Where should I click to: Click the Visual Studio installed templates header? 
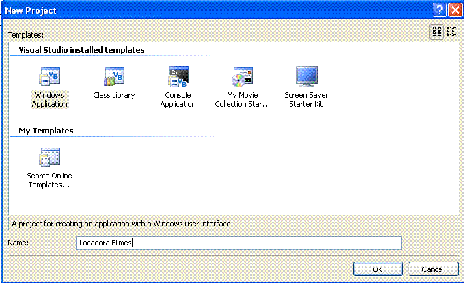81,50
